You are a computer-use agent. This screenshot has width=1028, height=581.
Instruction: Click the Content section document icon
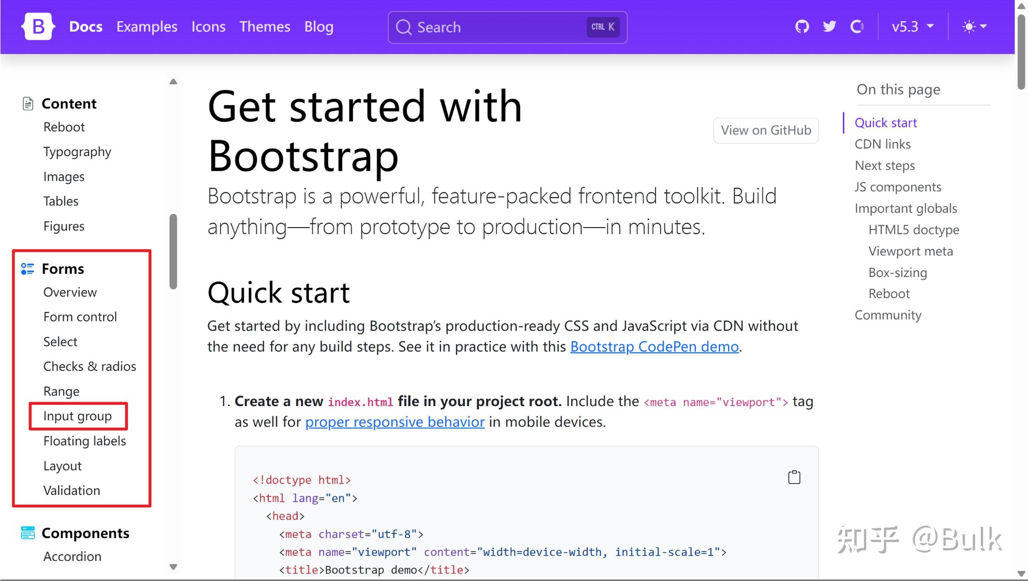pos(28,104)
